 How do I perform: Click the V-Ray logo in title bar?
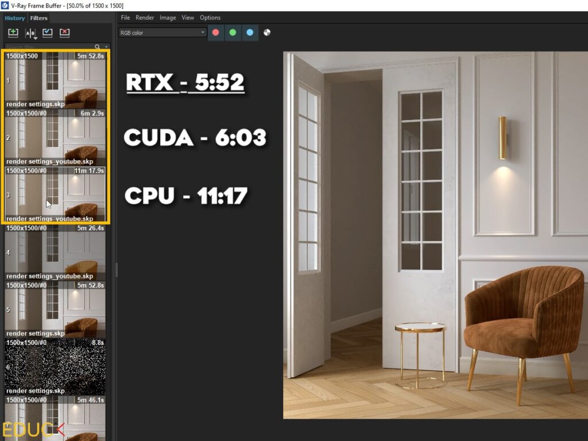coord(5,5)
